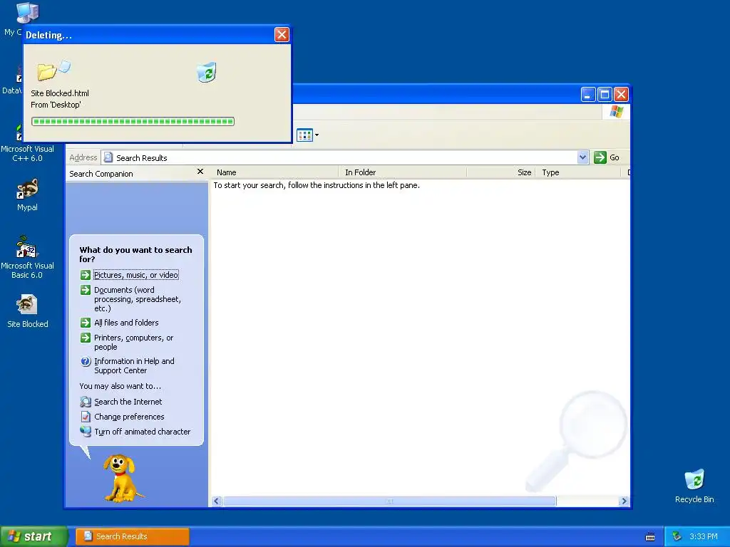Click the 3:33 PM clock
The image size is (730, 547).
[x=704, y=536]
